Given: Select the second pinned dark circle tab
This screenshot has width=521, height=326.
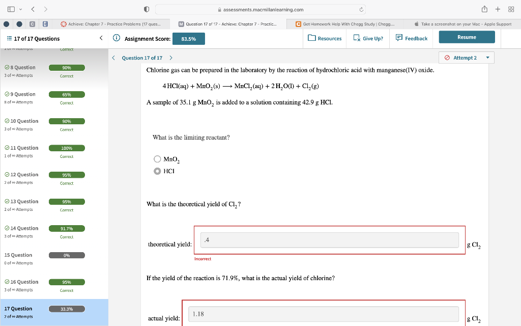Looking at the screenshot, I should (19, 24).
